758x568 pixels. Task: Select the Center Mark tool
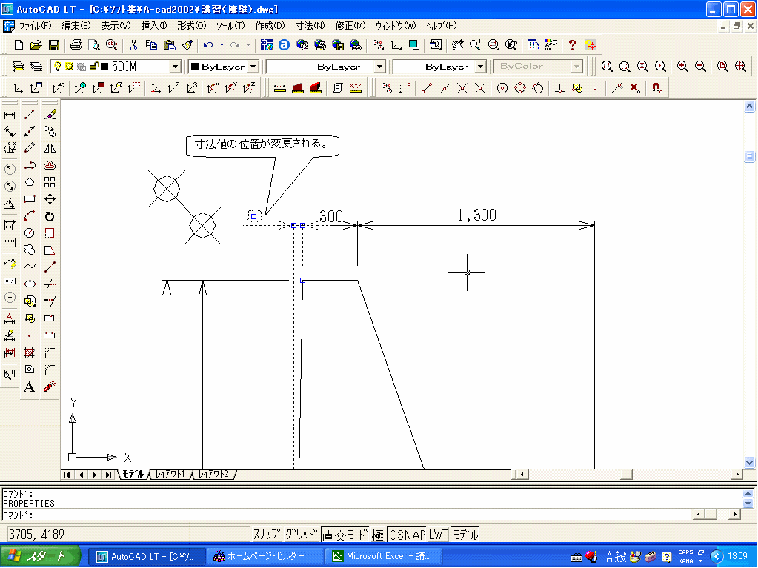pos(10,298)
